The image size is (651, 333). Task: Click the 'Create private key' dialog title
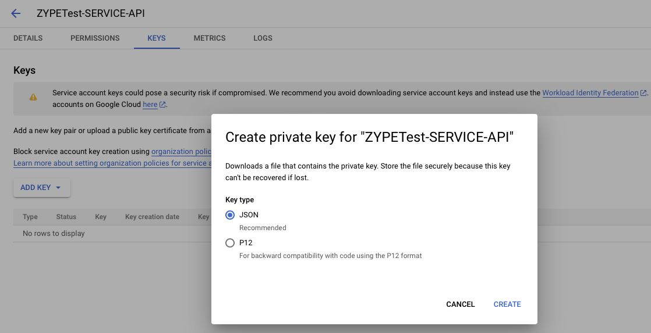click(370, 137)
